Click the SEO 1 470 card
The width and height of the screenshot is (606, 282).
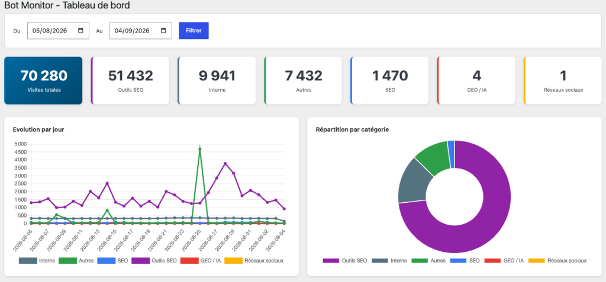[x=390, y=81]
